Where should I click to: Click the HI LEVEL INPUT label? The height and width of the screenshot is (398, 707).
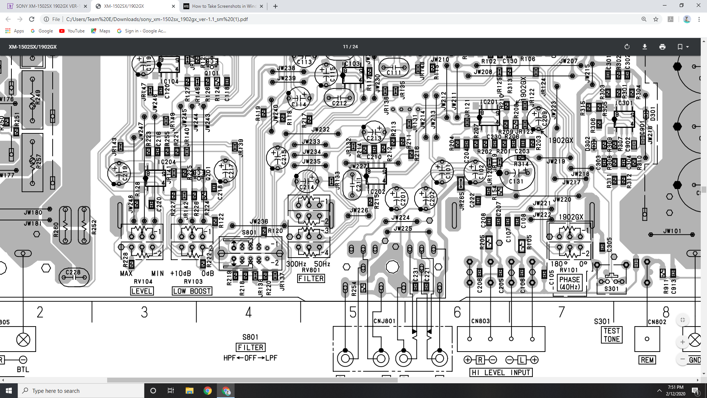pos(501,373)
